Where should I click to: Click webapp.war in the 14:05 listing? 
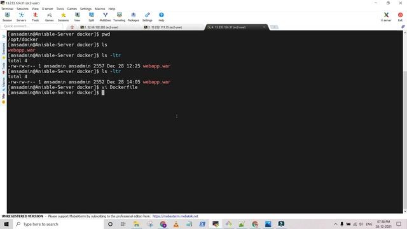[156, 82]
